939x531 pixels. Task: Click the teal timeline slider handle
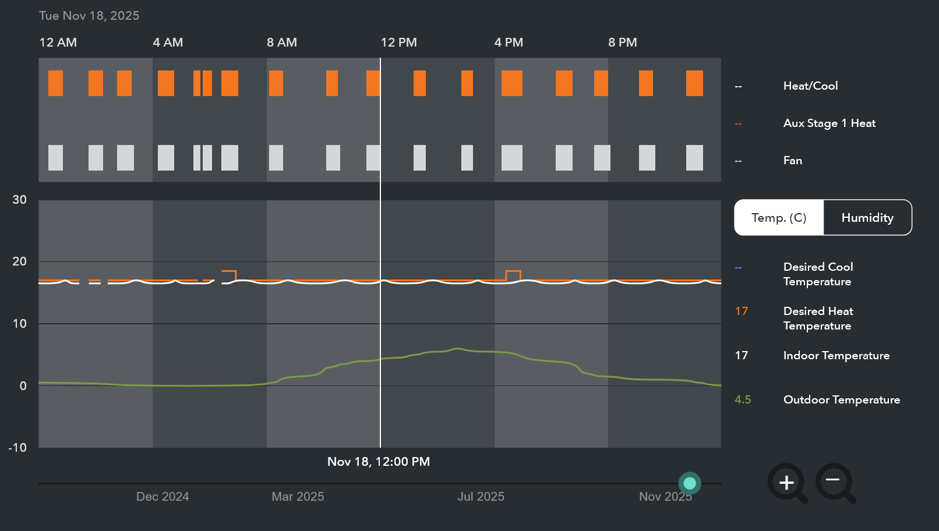[690, 483]
